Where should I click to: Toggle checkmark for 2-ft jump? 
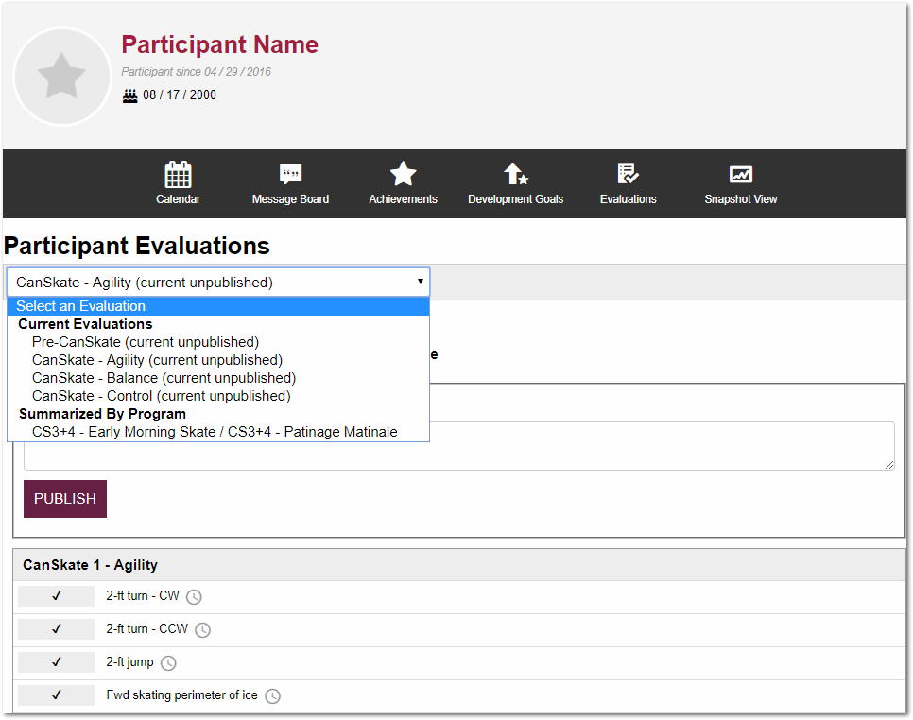click(x=56, y=662)
